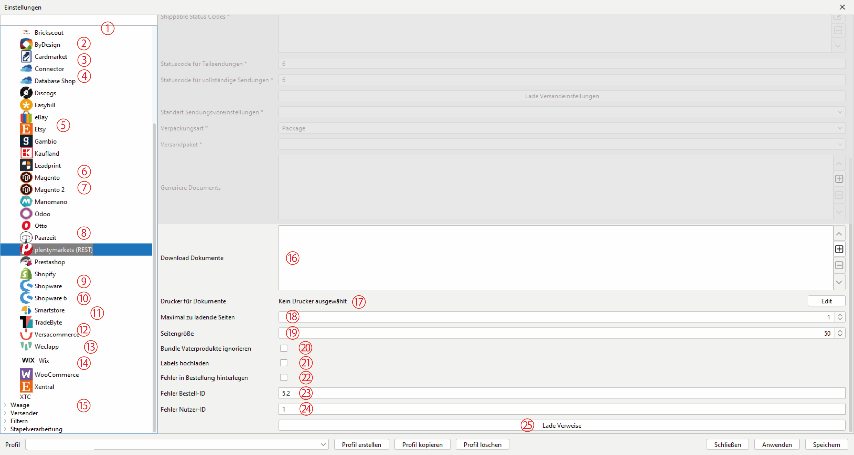Move Download Dokumente entry up
The width and height of the screenshot is (854, 455).
839,233
